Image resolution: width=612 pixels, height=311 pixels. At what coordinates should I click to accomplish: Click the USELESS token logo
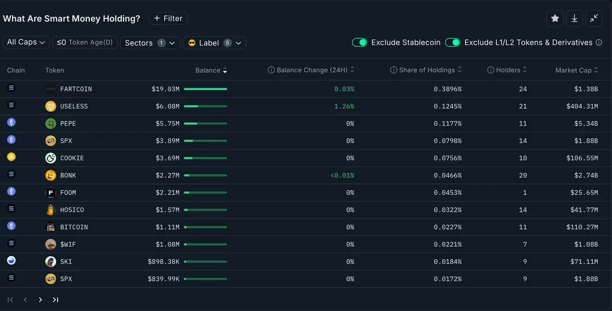coord(51,106)
